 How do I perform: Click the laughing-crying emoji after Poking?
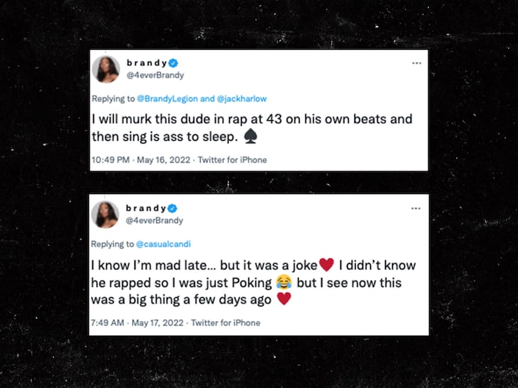tap(284, 282)
